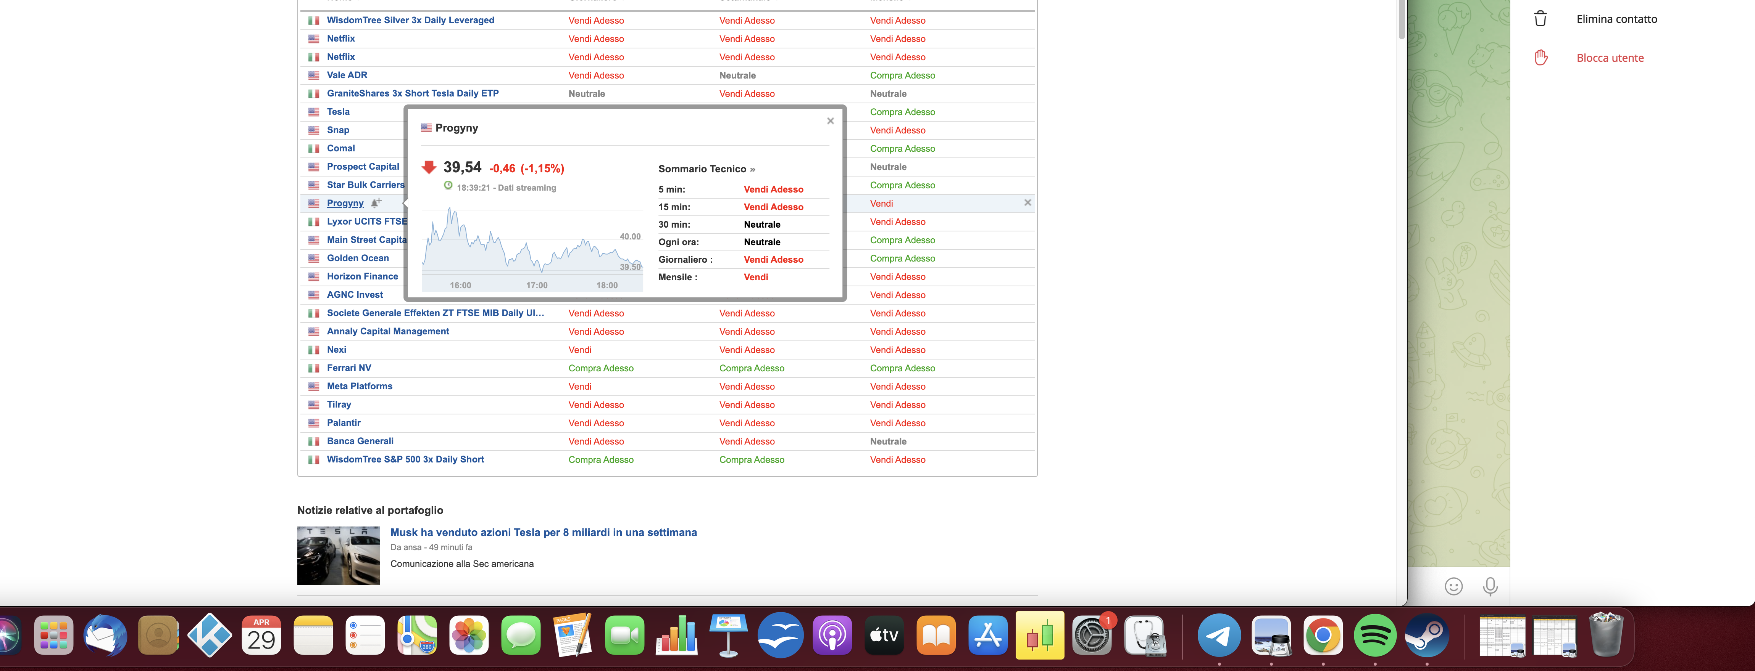The width and height of the screenshot is (1755, 671).
Task: Open Google Chrome from the dock
Action: click(x=1323, y=636)
